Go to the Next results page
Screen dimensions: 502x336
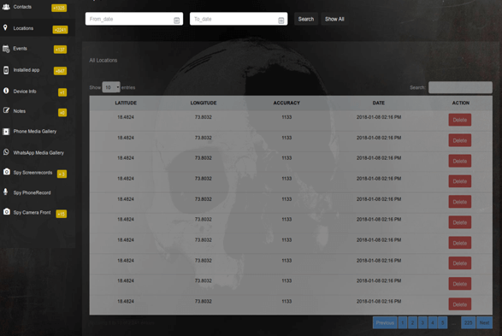[484, 322]
